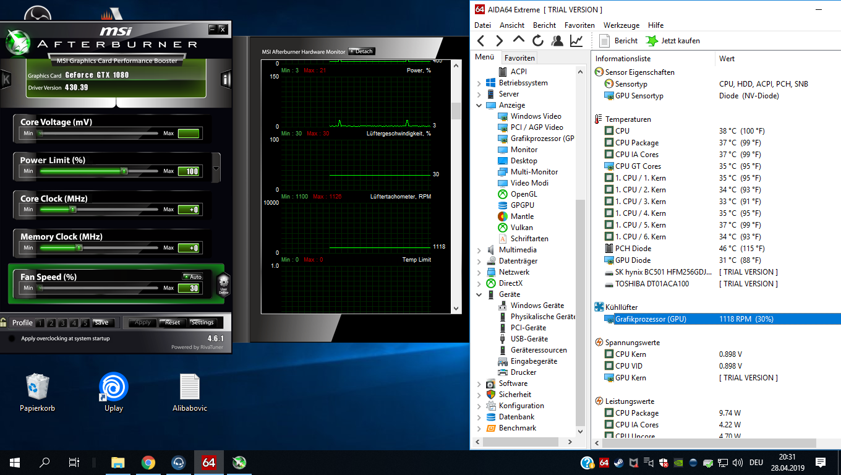Select Afterburner profile slot 1
The image size is (841, 475).
(40, 323)
